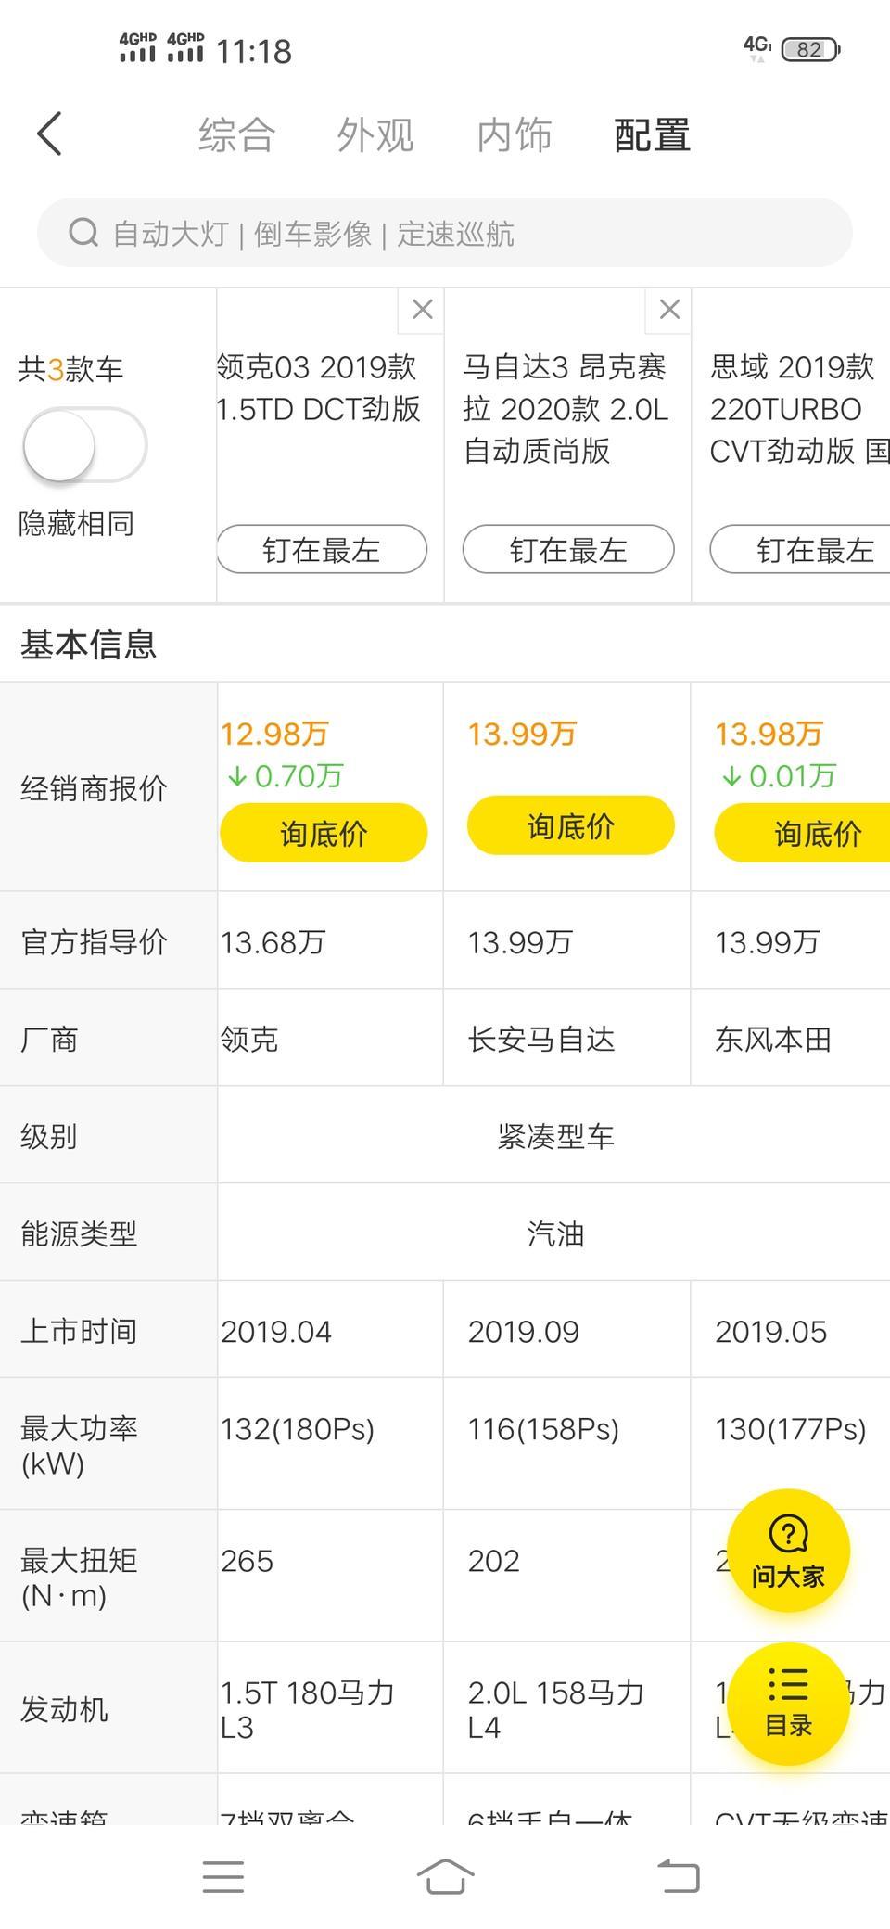890x1929 pixels.
Task: Tap 询底价 under 13.98万 price
Action: (803, 833)
